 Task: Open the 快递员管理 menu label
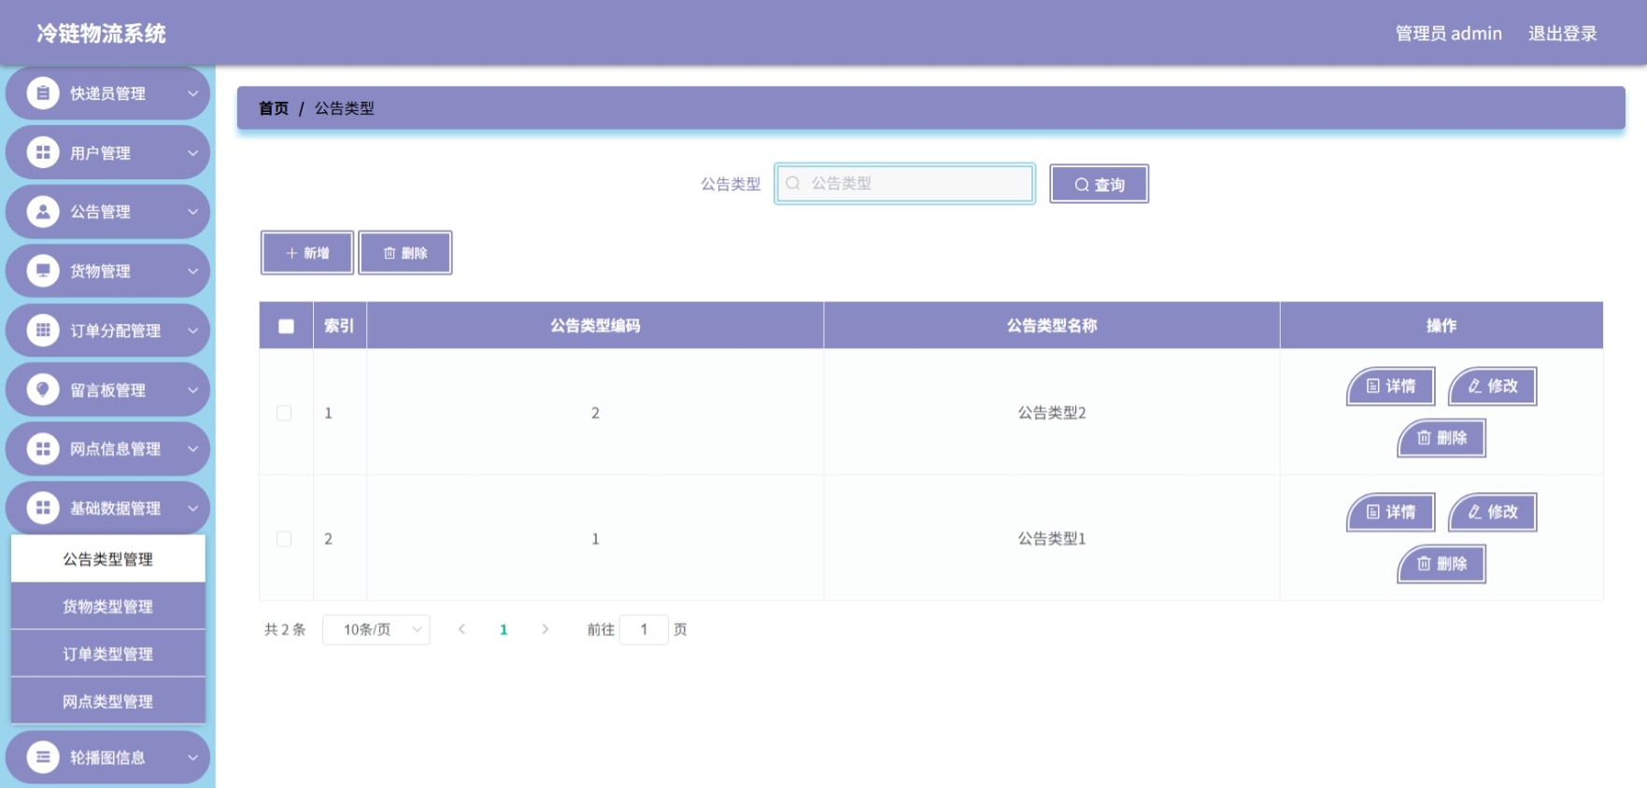(x=107, y=93)
